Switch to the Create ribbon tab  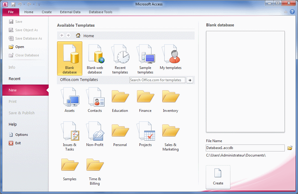coord(47,12)
